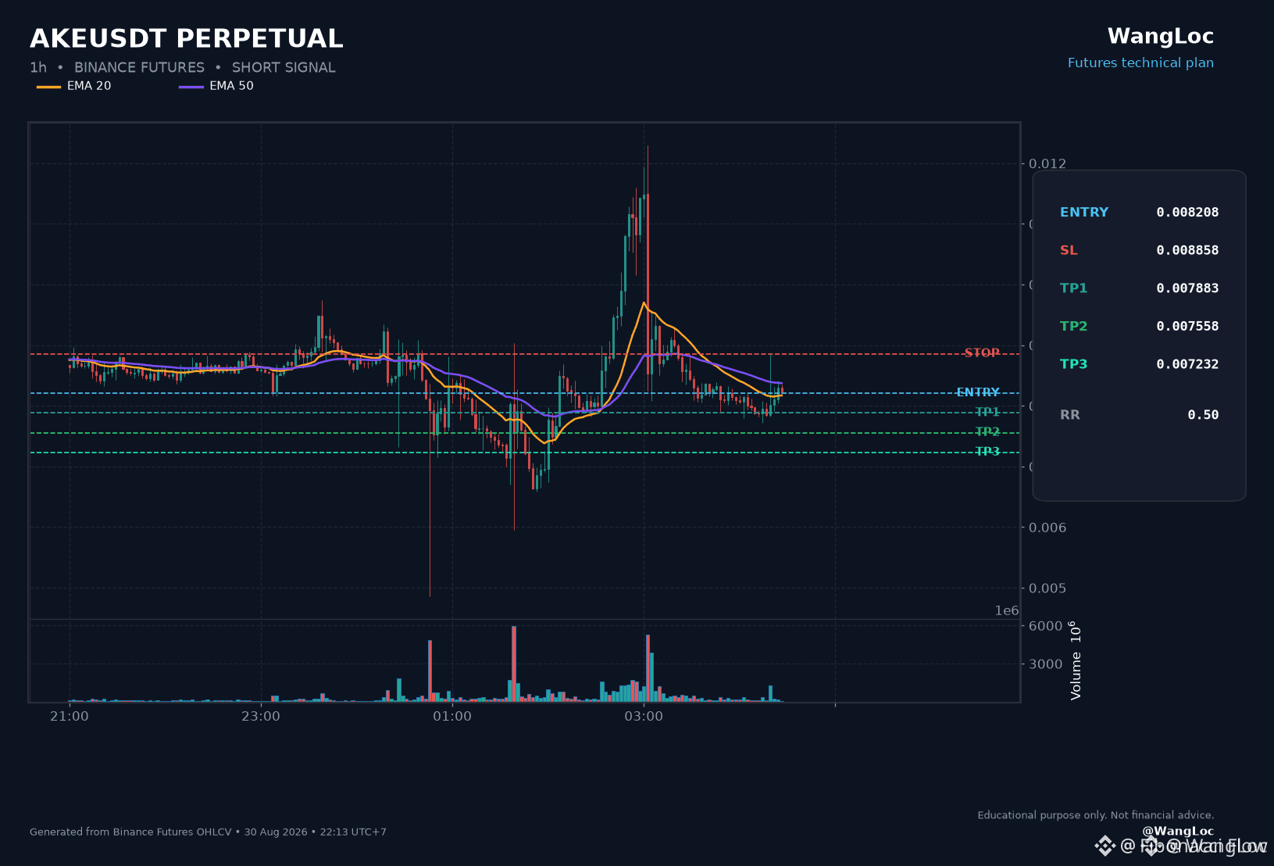Click the TP1 line label on chart

987,412
